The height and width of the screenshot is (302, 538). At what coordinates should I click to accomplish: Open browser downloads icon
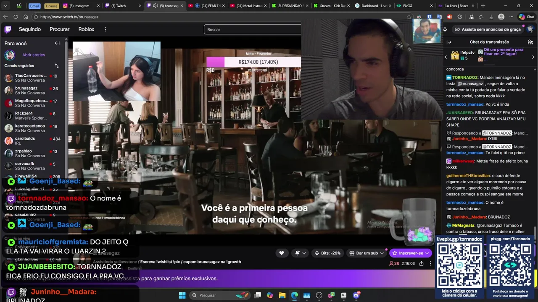[491, 17]
